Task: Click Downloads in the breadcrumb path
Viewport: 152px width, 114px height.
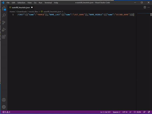Action: (x=22, y=12)
